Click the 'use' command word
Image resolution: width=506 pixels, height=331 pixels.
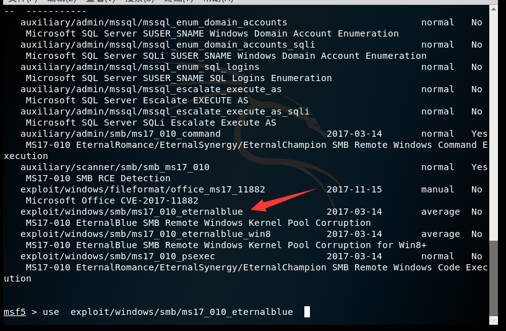point(51,312)
